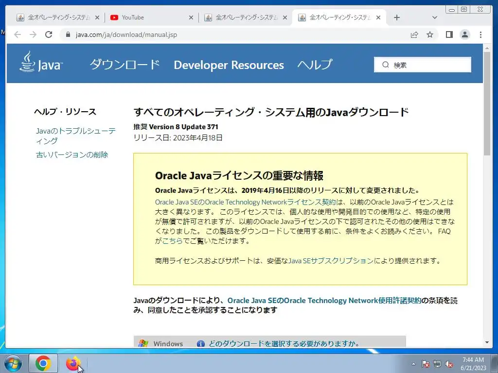The height and width of the screenshot is (373, 498).
Task: Click the muted volume tray icon
Action: tap(449, 364)
